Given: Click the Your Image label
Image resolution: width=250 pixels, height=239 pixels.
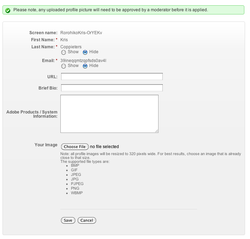Looking at the screenshot, I should click(x=46, y=145).
